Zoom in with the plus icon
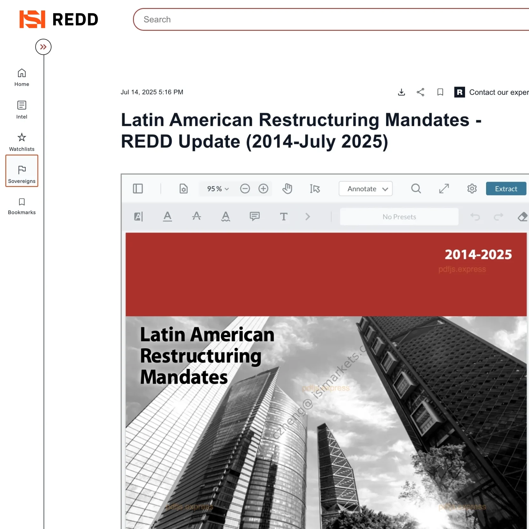This screenshot has width=529, height=529. (x=263, y=189)
